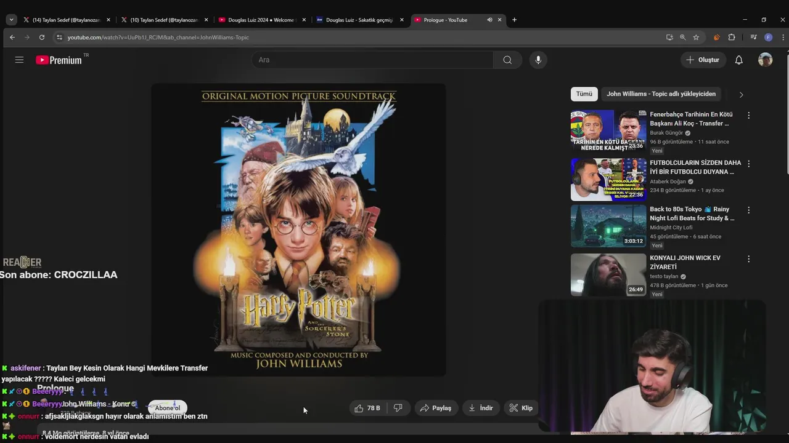Open Chrome three-dot menu
Viewport: 789px width, 443px height.
(783, 38)
